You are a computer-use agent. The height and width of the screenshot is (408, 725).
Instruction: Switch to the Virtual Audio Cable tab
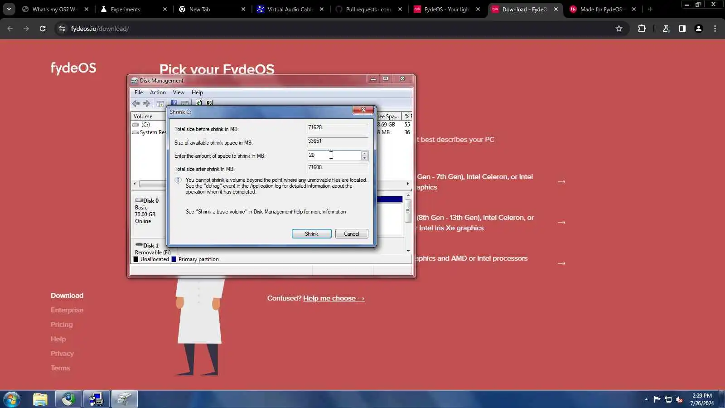(x=290, y=9)
